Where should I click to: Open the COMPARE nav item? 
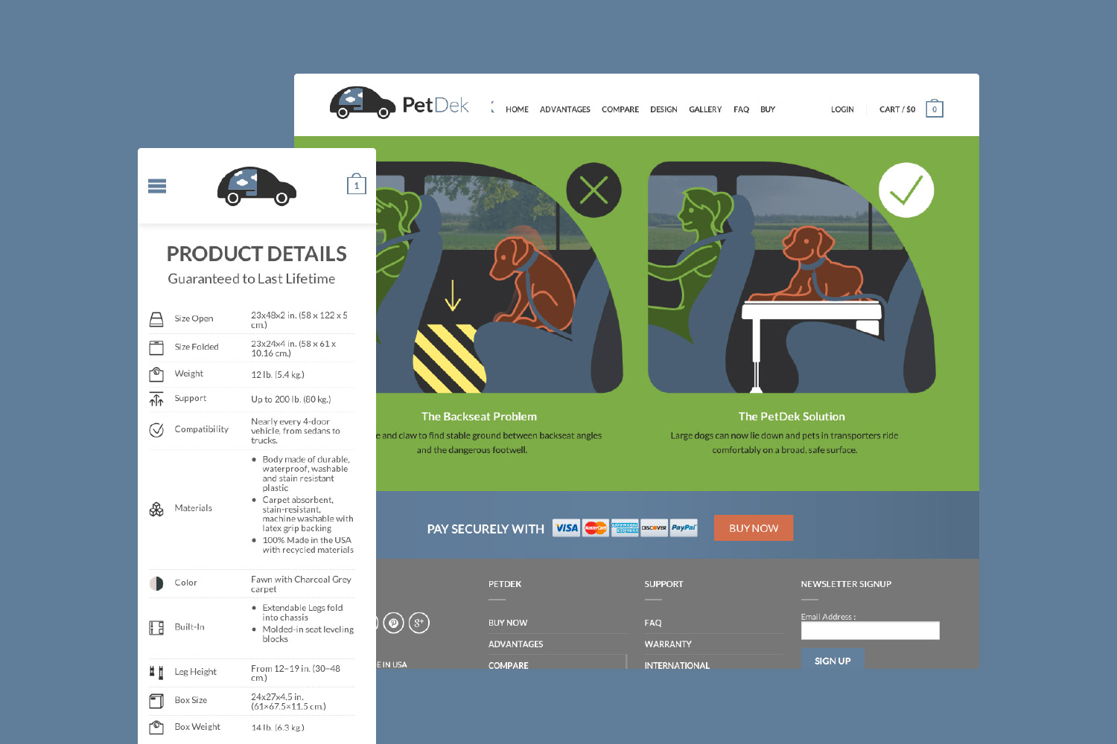(620, 109)
